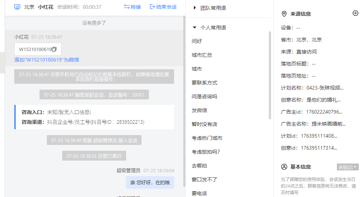
Task: Click the 没有更多了 notice
Action: (94, 23)
